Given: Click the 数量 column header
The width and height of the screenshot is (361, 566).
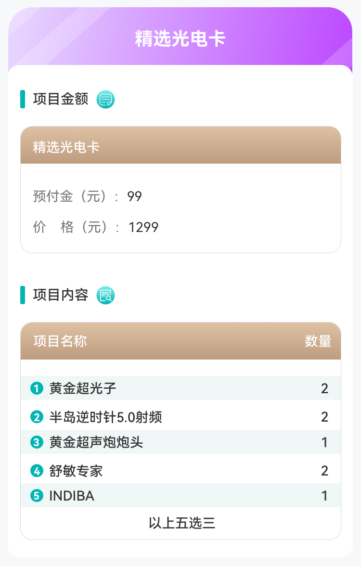Looking at the screenshot, I should coord(318,341).
